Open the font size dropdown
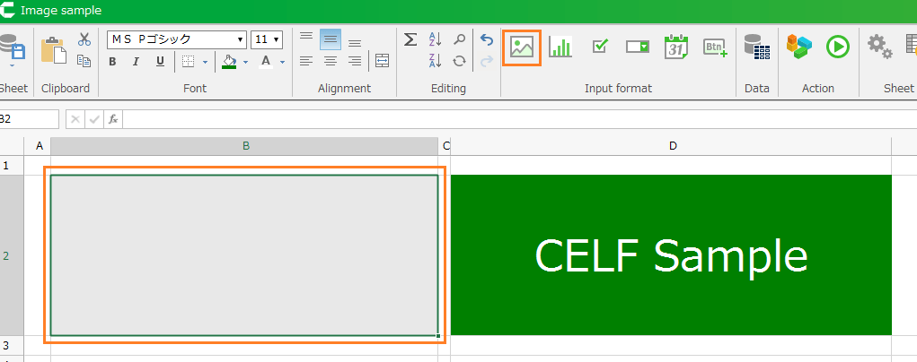This screenshot has height=362, width=917. (x=275, y=39)
